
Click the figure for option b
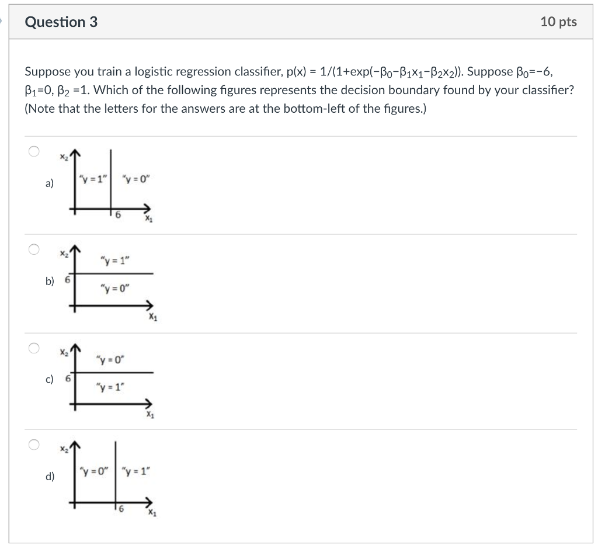111,280
